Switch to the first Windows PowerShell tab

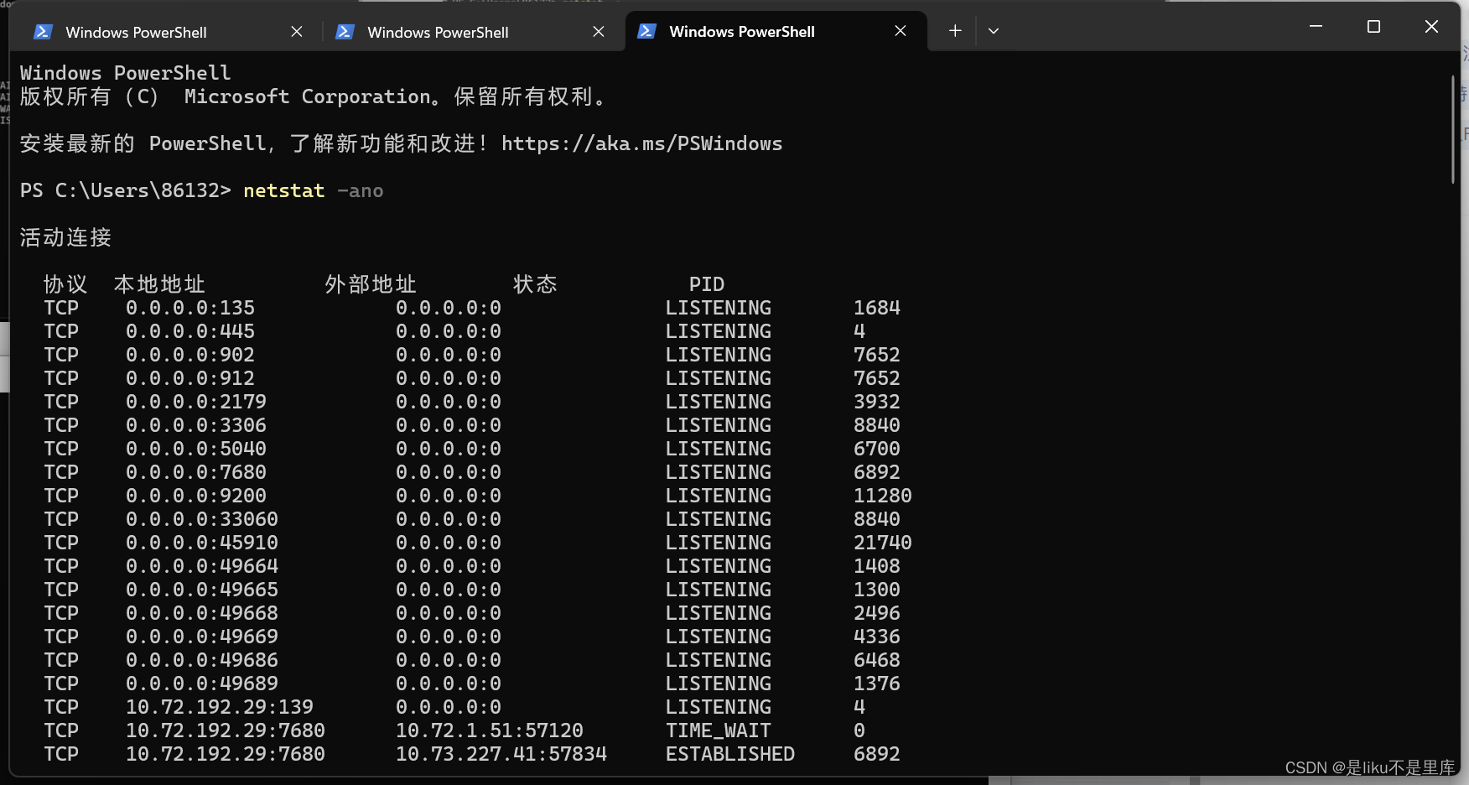pyautogui.click(x=168, y=32)
